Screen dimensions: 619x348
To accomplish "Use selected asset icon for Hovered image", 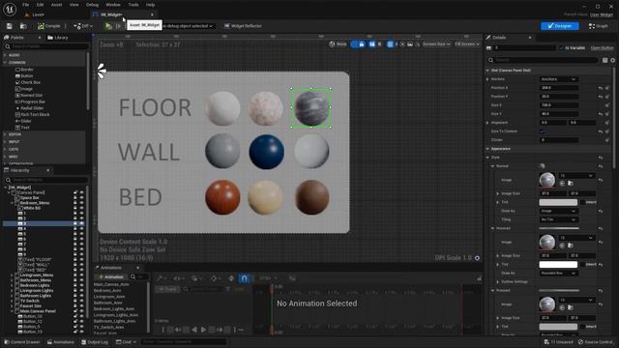I will point(562,246).
